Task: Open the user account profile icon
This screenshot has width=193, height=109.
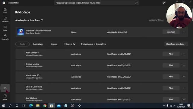Action: coord(164,3)
